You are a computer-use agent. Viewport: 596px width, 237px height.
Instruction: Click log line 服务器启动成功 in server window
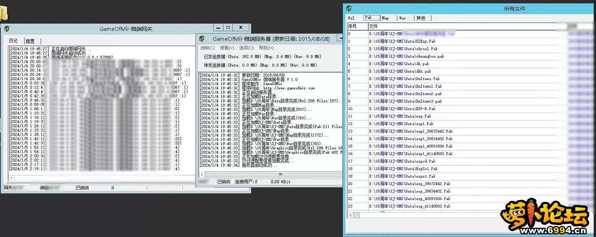238,165
